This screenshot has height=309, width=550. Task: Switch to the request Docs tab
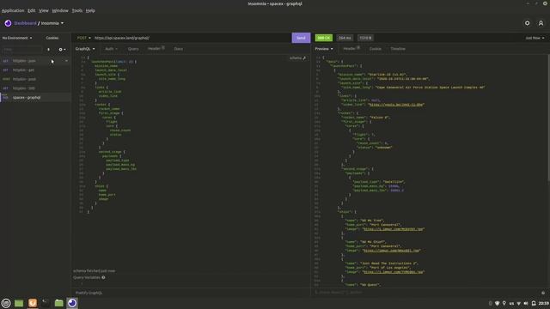[x=179, y=49]
